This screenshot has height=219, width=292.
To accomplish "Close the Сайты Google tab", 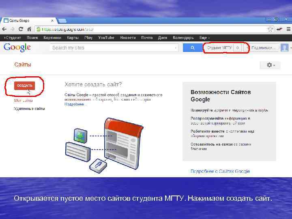I will point(52,21).
